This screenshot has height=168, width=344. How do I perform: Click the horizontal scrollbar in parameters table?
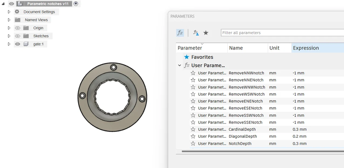pos(263,151)
